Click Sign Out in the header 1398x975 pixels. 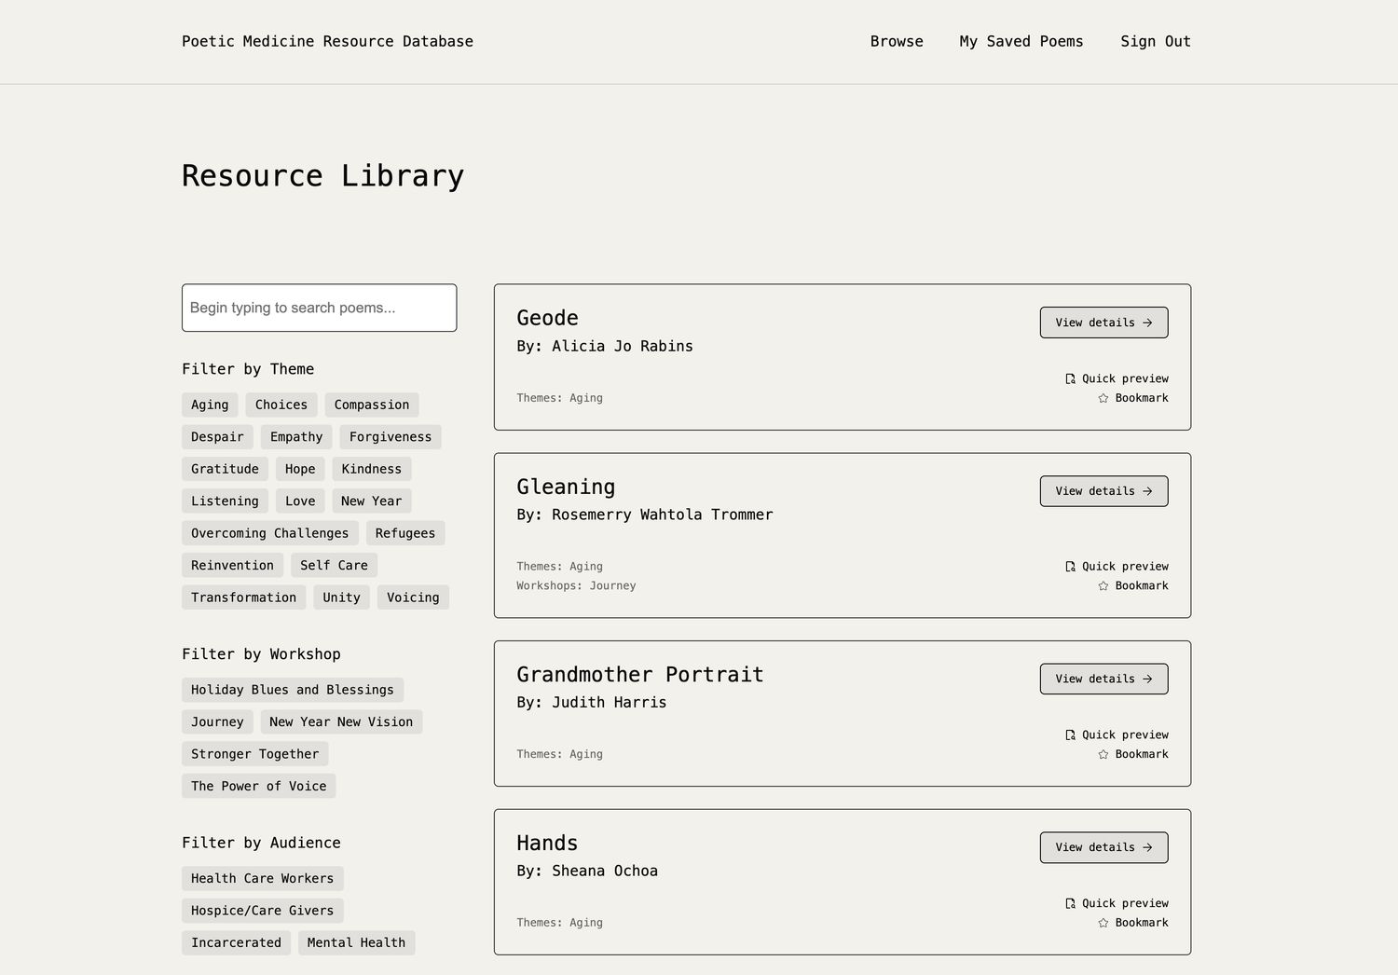tap(1155, 41)
